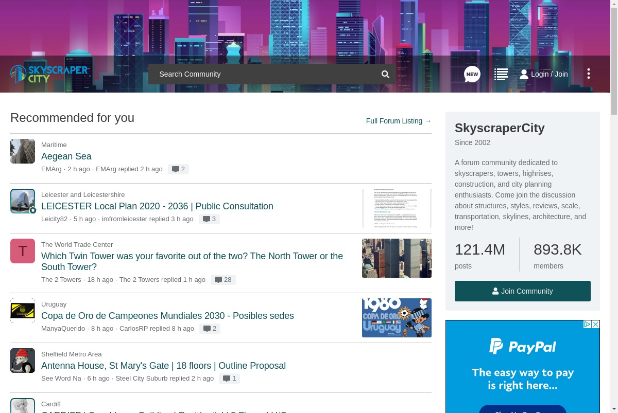Viewport: 618px width, 413px height.
Task: Open Copa de Oro de Campeones thread
Action: click(167, 316)
